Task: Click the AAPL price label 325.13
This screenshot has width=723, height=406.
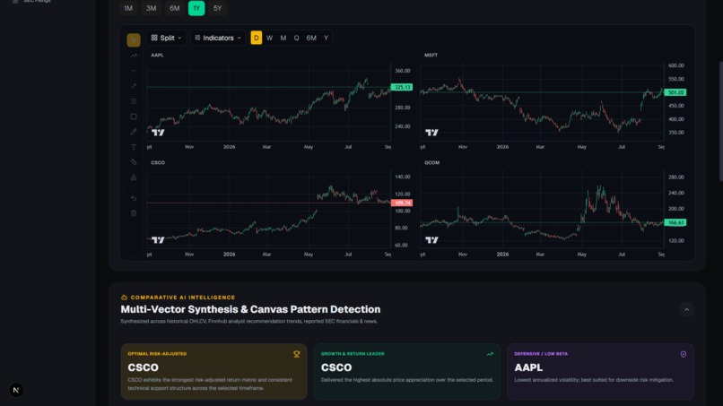Action: (402, 87)
